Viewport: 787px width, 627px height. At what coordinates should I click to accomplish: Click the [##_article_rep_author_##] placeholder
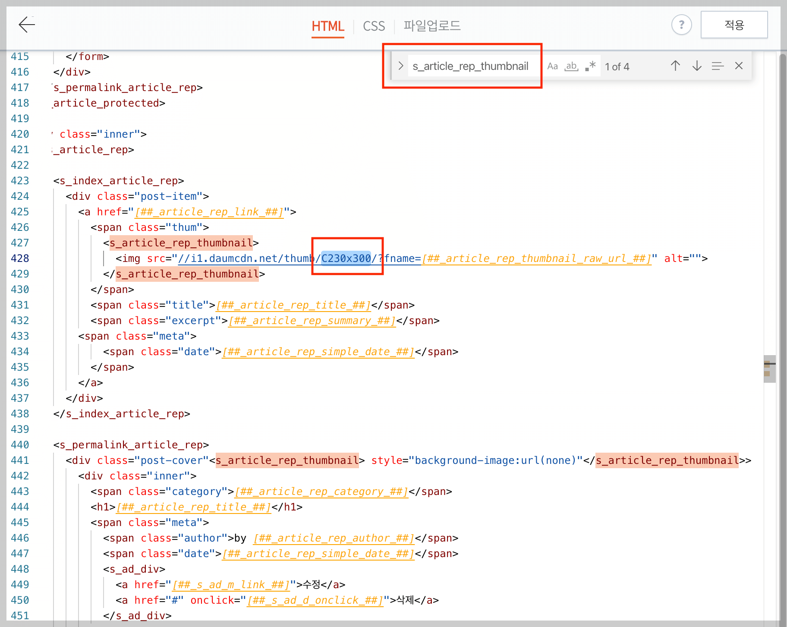334,538
